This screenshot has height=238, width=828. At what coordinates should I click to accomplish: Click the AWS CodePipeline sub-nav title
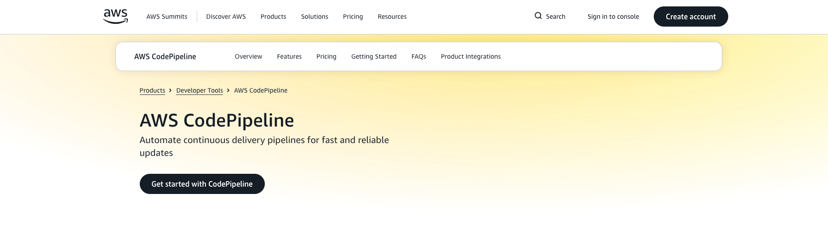pyautogui.click(x=165, y=56)
